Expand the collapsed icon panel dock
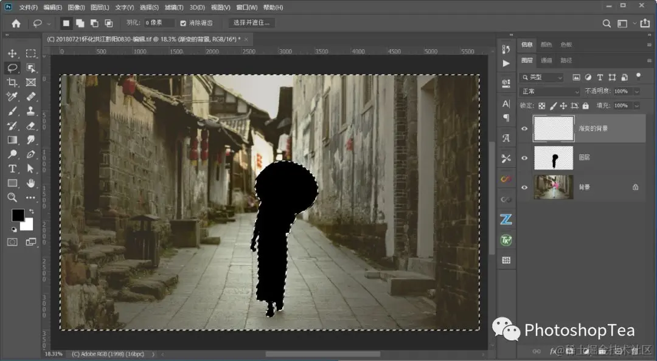Viewport: 657px width, 361px height. [511, 35]
